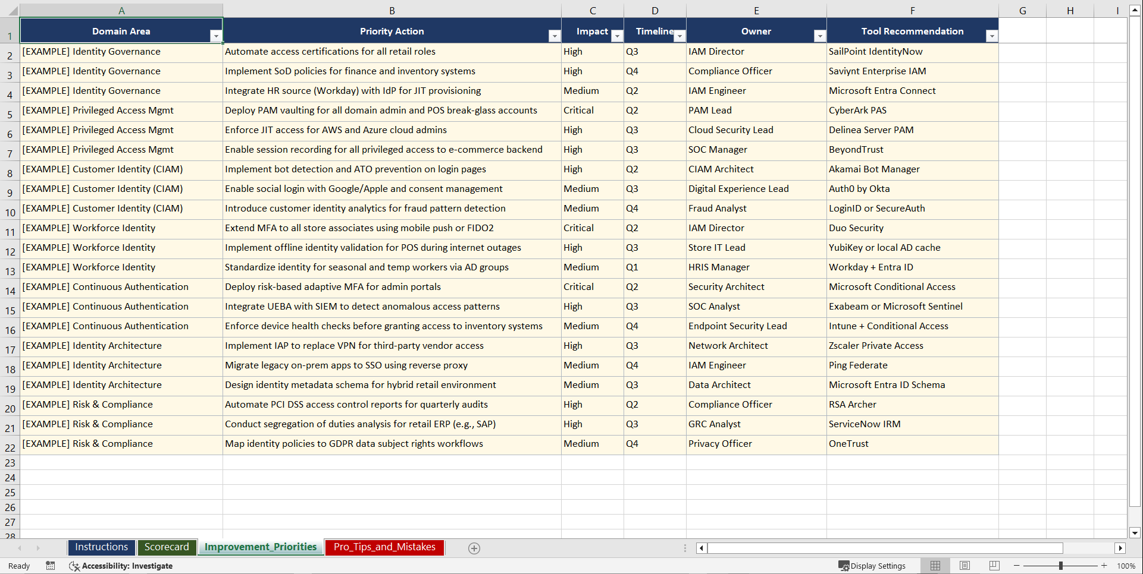Click the previous sheet navigation arrow
Viewport: 1143px width, 574px height.
(x=20, y=548)
